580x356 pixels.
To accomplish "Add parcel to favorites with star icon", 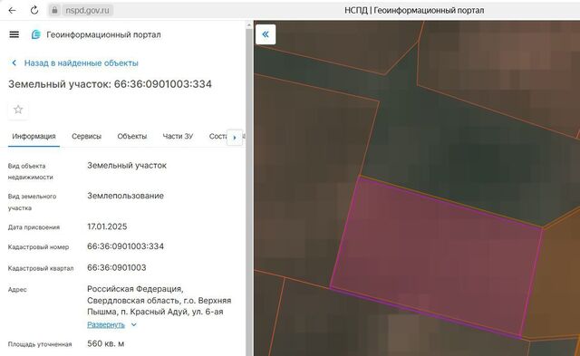I will click(18, 110).
